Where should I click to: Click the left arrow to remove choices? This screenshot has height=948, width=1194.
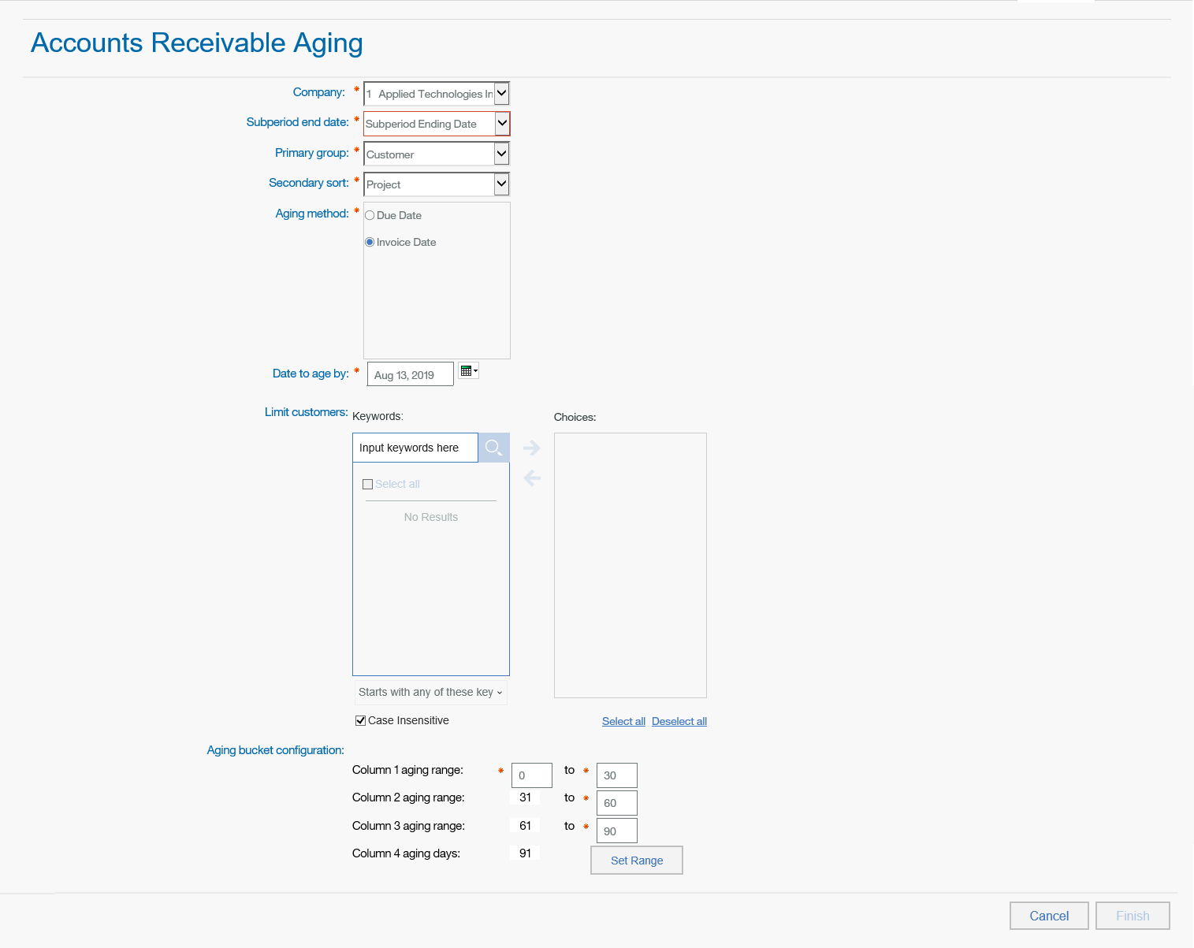click(x=532, y=478)
